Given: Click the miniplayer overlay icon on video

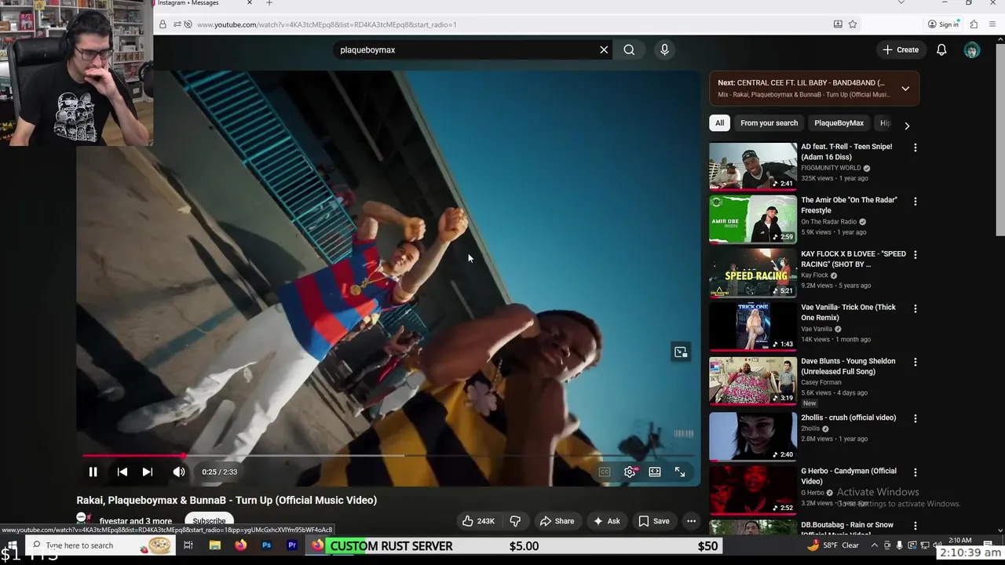Looking at the screenshot, I should click(681, 352).
